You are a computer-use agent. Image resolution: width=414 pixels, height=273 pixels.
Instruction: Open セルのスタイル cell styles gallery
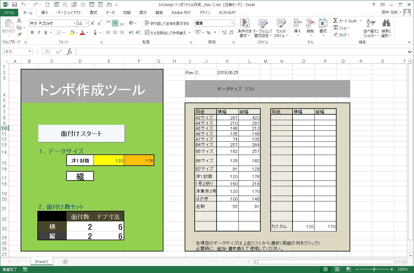click(x=281, y=28)
